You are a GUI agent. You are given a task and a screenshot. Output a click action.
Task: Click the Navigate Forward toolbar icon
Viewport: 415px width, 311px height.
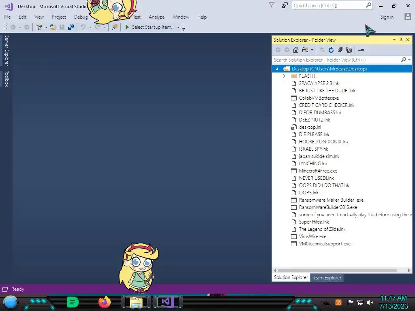27,27
